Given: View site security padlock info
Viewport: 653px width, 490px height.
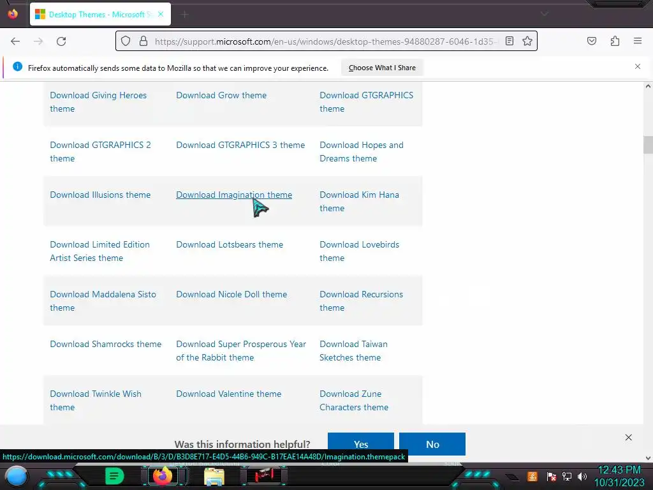Looking at the screenshot, I should 143,41.
